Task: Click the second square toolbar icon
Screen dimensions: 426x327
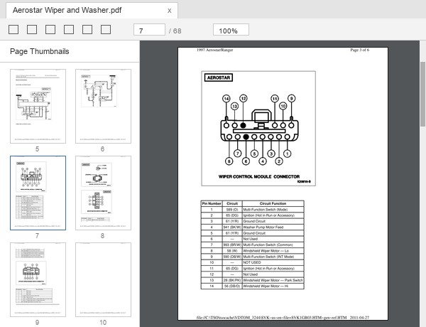Action: (32, 29)
